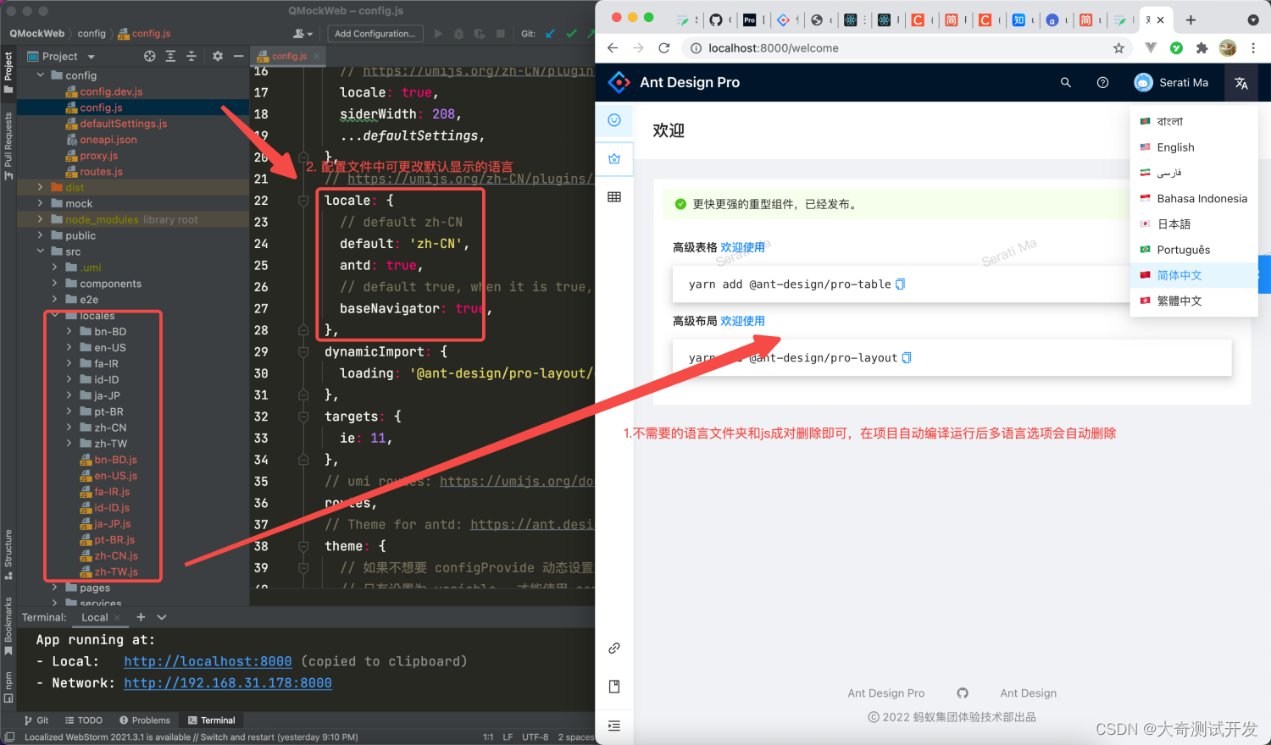Viewport: 1271px width, 745px height.
Task: Select Português from the language menu
Action: (x=1194, y=250)
